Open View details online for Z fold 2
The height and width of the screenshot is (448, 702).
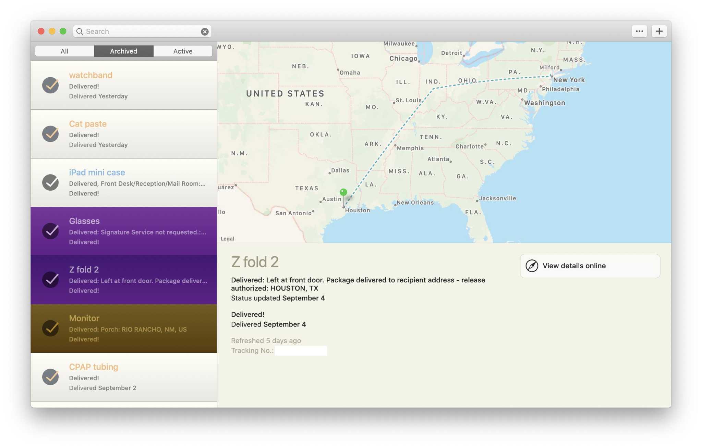pos(590,266)
